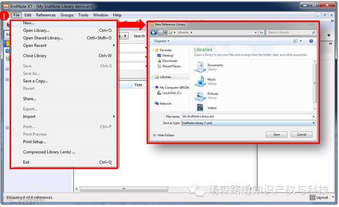Click the refresh icon beside address bar
Screen dimensions: 339x207
click(x=261, y=32)
